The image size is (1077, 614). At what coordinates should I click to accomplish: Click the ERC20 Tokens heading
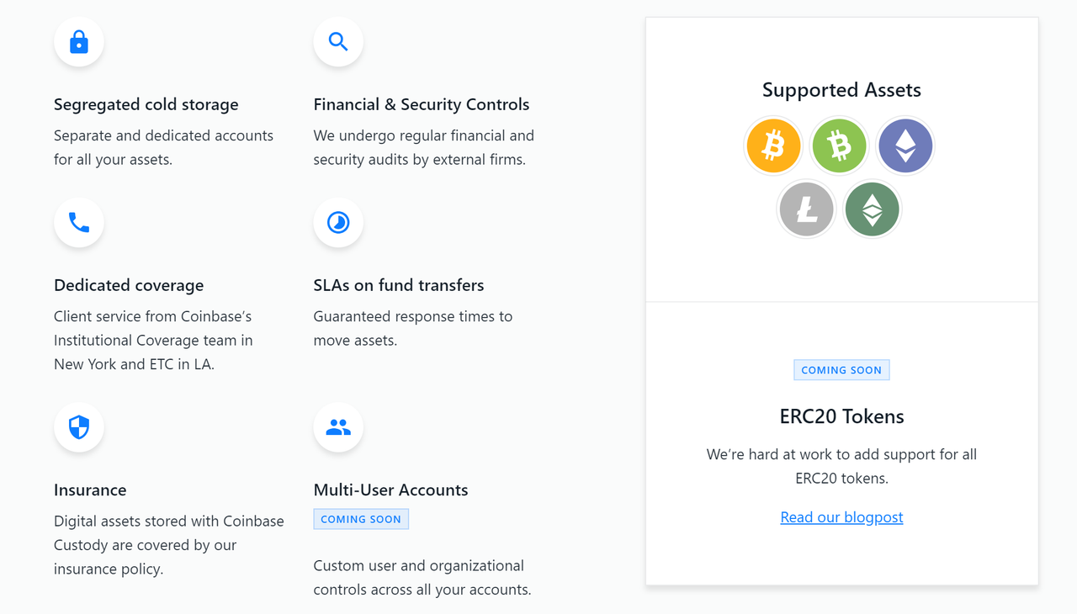(841, 416)
